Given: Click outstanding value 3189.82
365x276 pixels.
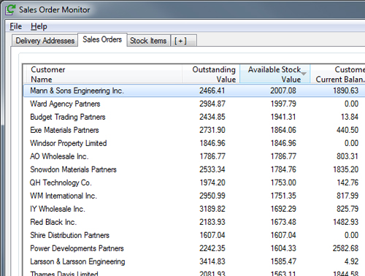Looking at the screenshot, I should click(x=212, y=209).
